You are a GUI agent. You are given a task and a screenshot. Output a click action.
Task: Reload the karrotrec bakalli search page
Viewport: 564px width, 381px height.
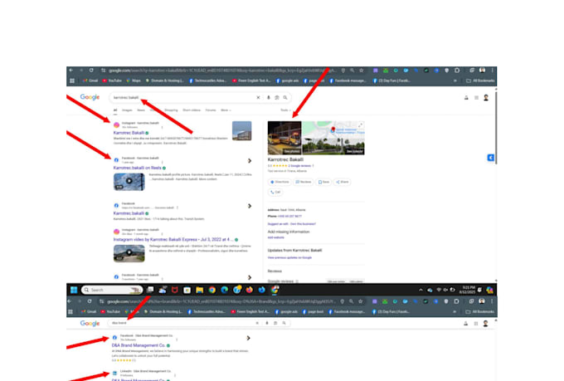tap(91, 71)
